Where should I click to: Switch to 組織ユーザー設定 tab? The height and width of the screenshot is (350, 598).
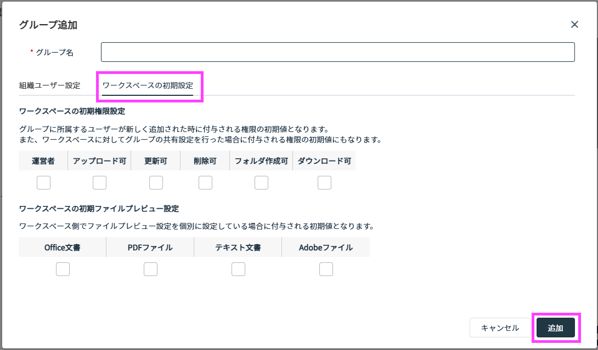click(x=49, y=85)
